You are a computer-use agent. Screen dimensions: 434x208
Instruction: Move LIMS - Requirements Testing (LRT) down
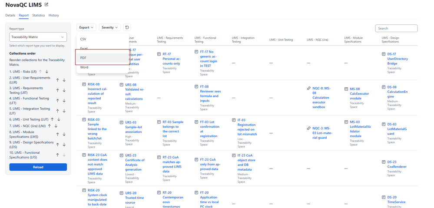(64, 90)
